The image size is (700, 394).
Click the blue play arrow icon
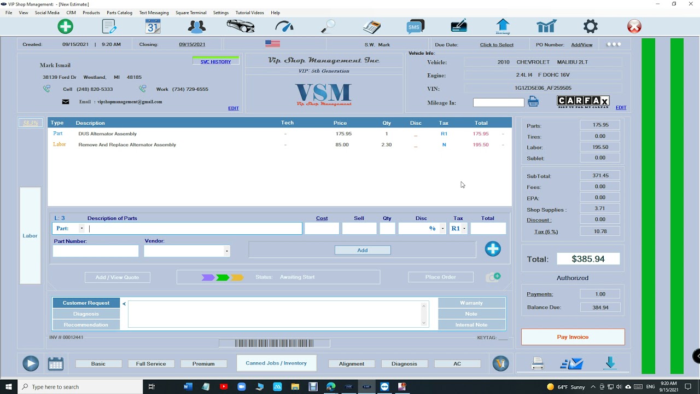pos(31,363)
